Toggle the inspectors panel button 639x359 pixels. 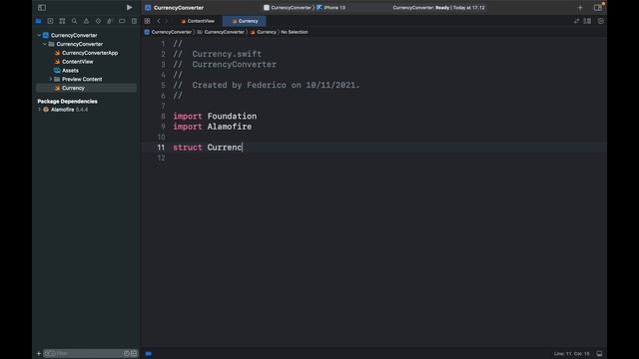598,7
